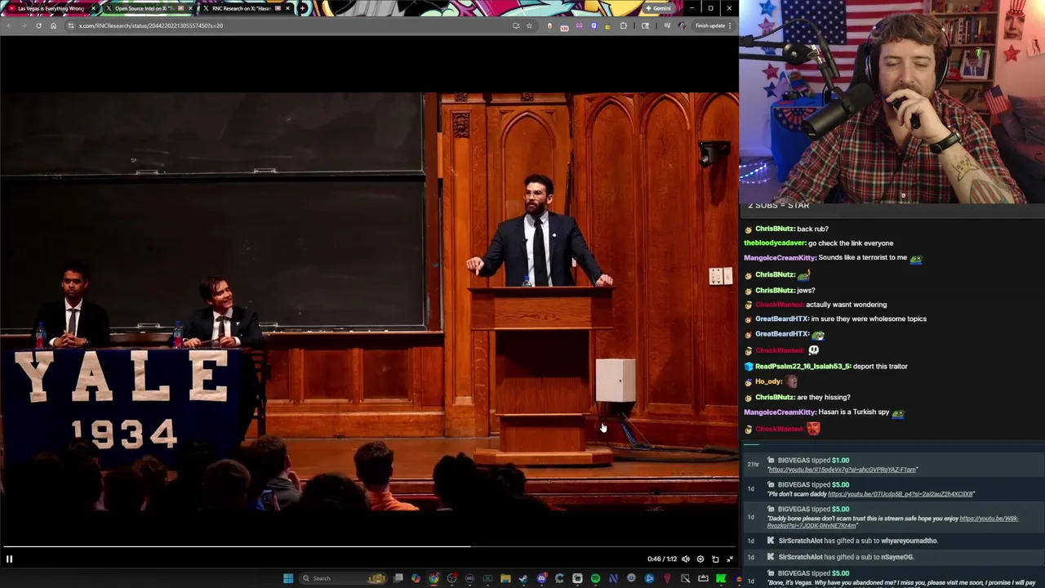Open the browser profile avatar

point(682,25)
